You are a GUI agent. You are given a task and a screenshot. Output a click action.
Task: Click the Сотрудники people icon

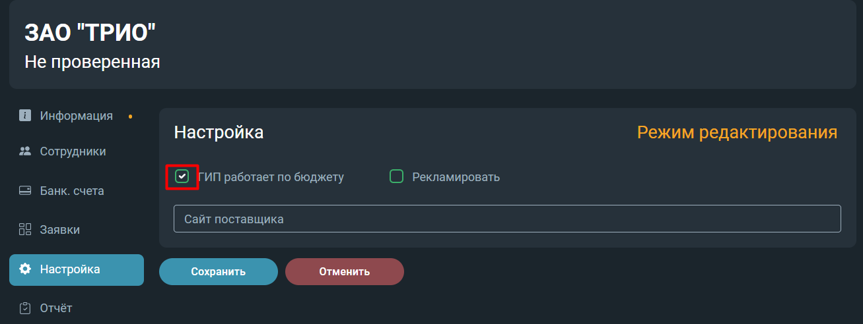25,151
